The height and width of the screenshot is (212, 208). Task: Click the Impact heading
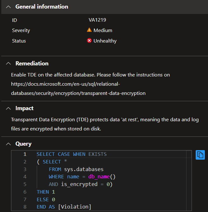(x=25, y=108)
